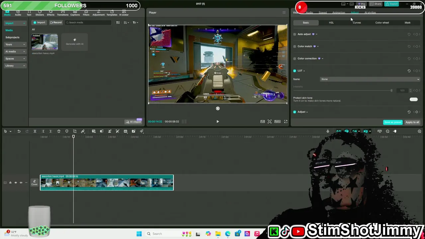425x239 pixels.
Task: Delete the selected clip via trash icon
Action: (59, 131)
